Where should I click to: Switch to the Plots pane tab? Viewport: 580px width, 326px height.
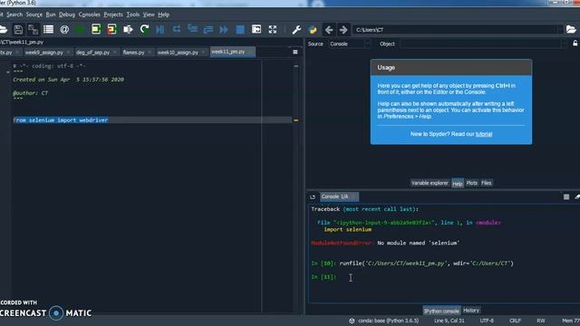coord(472,183)
